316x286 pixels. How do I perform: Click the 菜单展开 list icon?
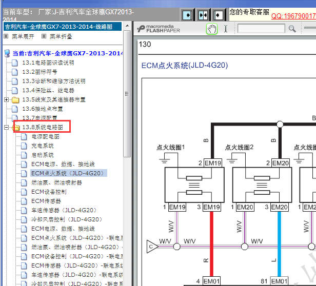[6, 36]
